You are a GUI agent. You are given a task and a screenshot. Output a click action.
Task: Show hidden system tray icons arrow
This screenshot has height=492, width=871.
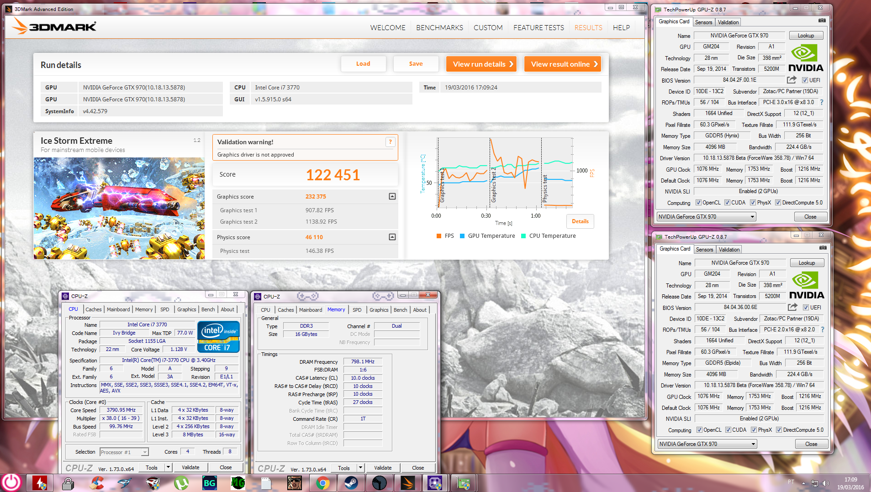tap(804, 483)
